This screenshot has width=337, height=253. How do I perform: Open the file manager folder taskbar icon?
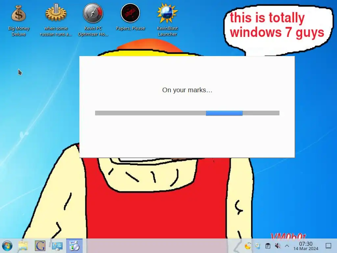click(23, 246)
